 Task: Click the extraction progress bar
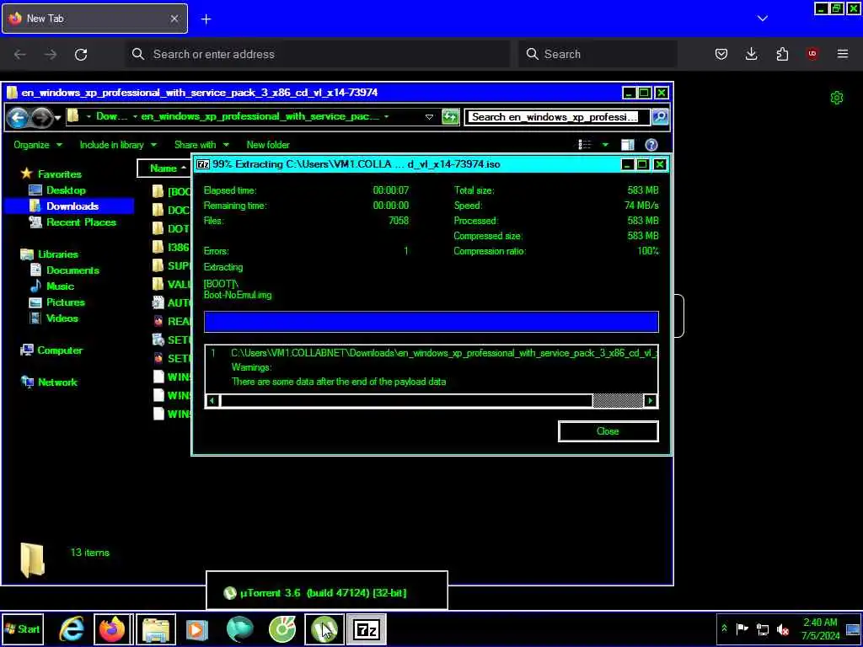431,322
